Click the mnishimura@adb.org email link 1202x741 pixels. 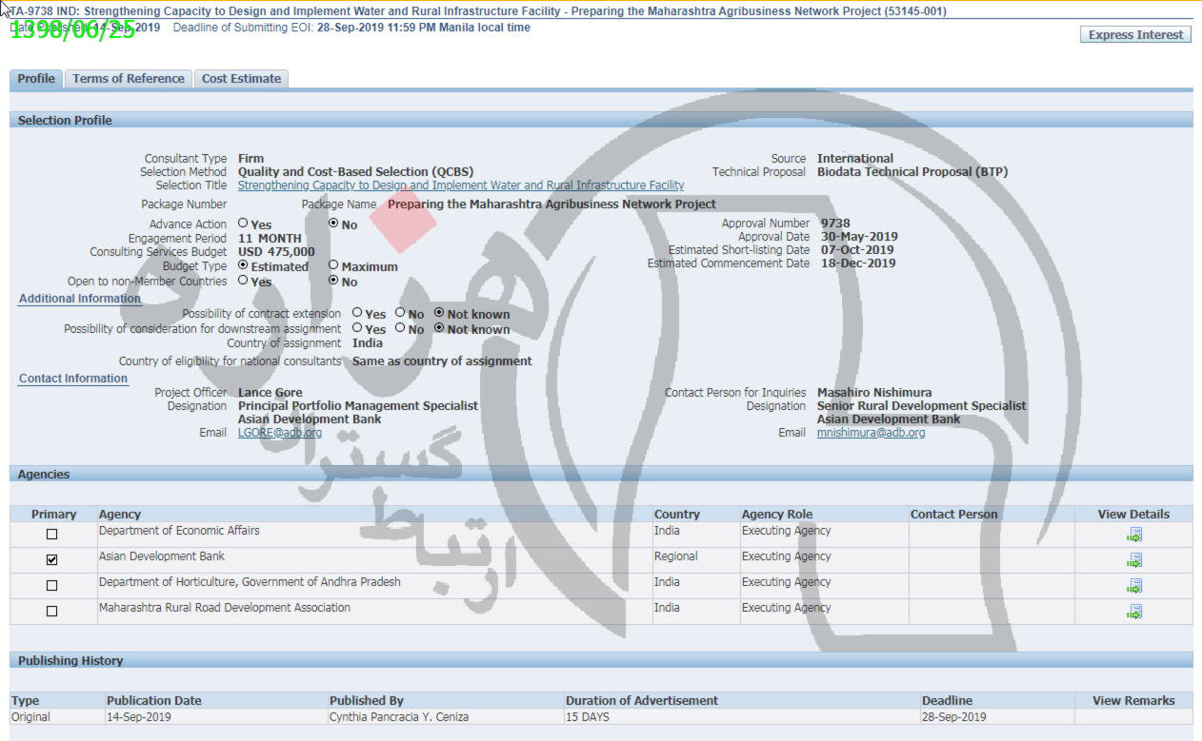click(871, 433)
